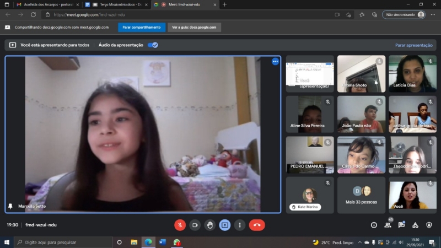
Task: Click the Parar compartilhamento button
Action: (x=142, y=27)
